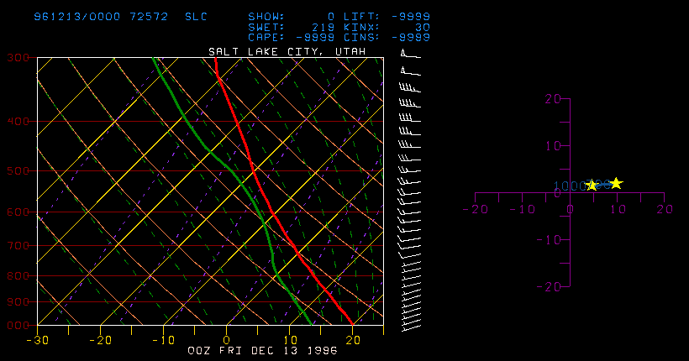The image size is (689, 361).
Task: Select the CINS value -9999
Action: [x=410, y=37]
